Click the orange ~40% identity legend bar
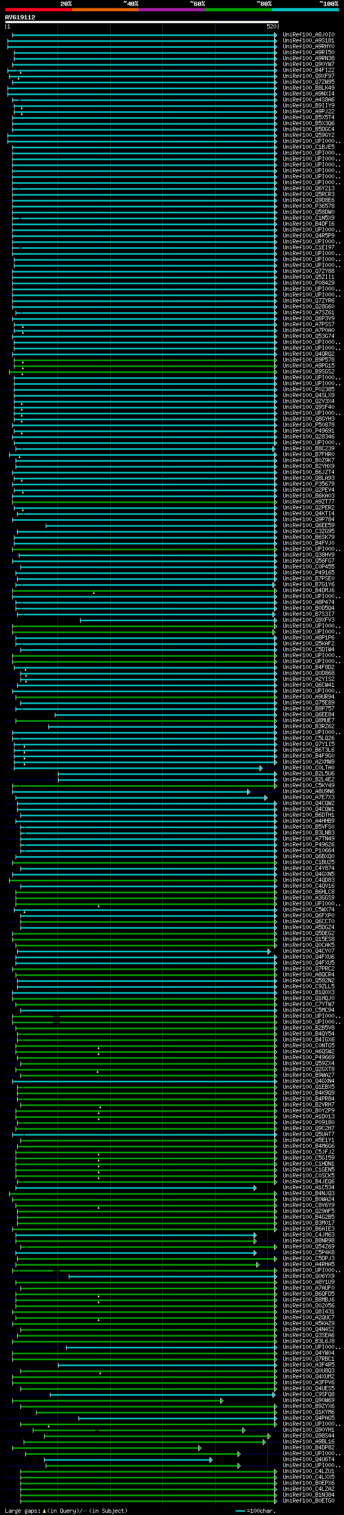This screenshot has height=1515, width=344. (x=105, y=10)
